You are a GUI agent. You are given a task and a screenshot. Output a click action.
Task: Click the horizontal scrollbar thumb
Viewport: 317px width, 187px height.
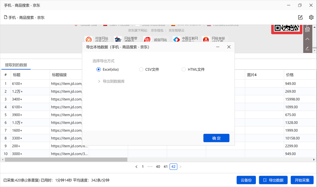click(66, 160)
